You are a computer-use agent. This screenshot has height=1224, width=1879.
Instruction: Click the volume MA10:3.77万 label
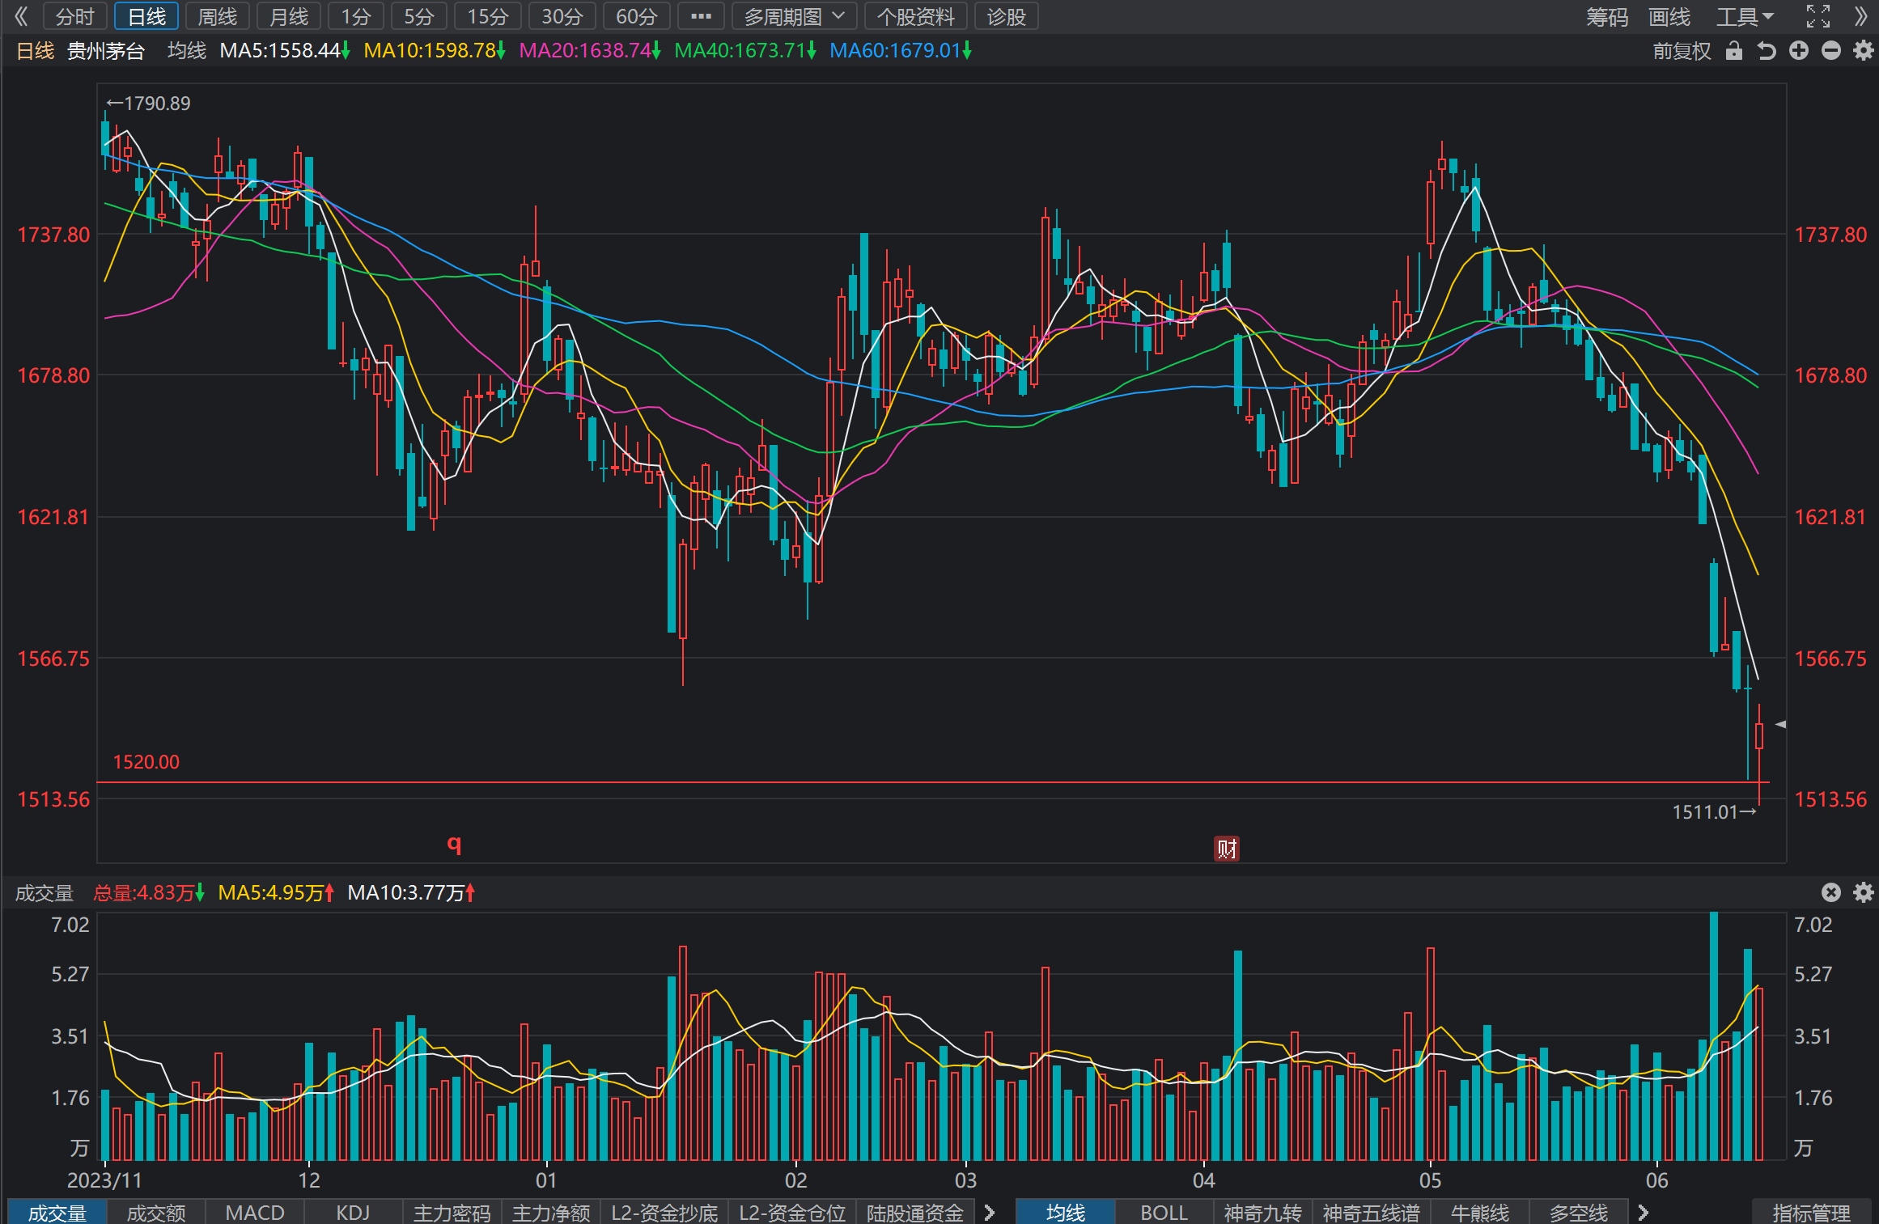tap(411, 892)
